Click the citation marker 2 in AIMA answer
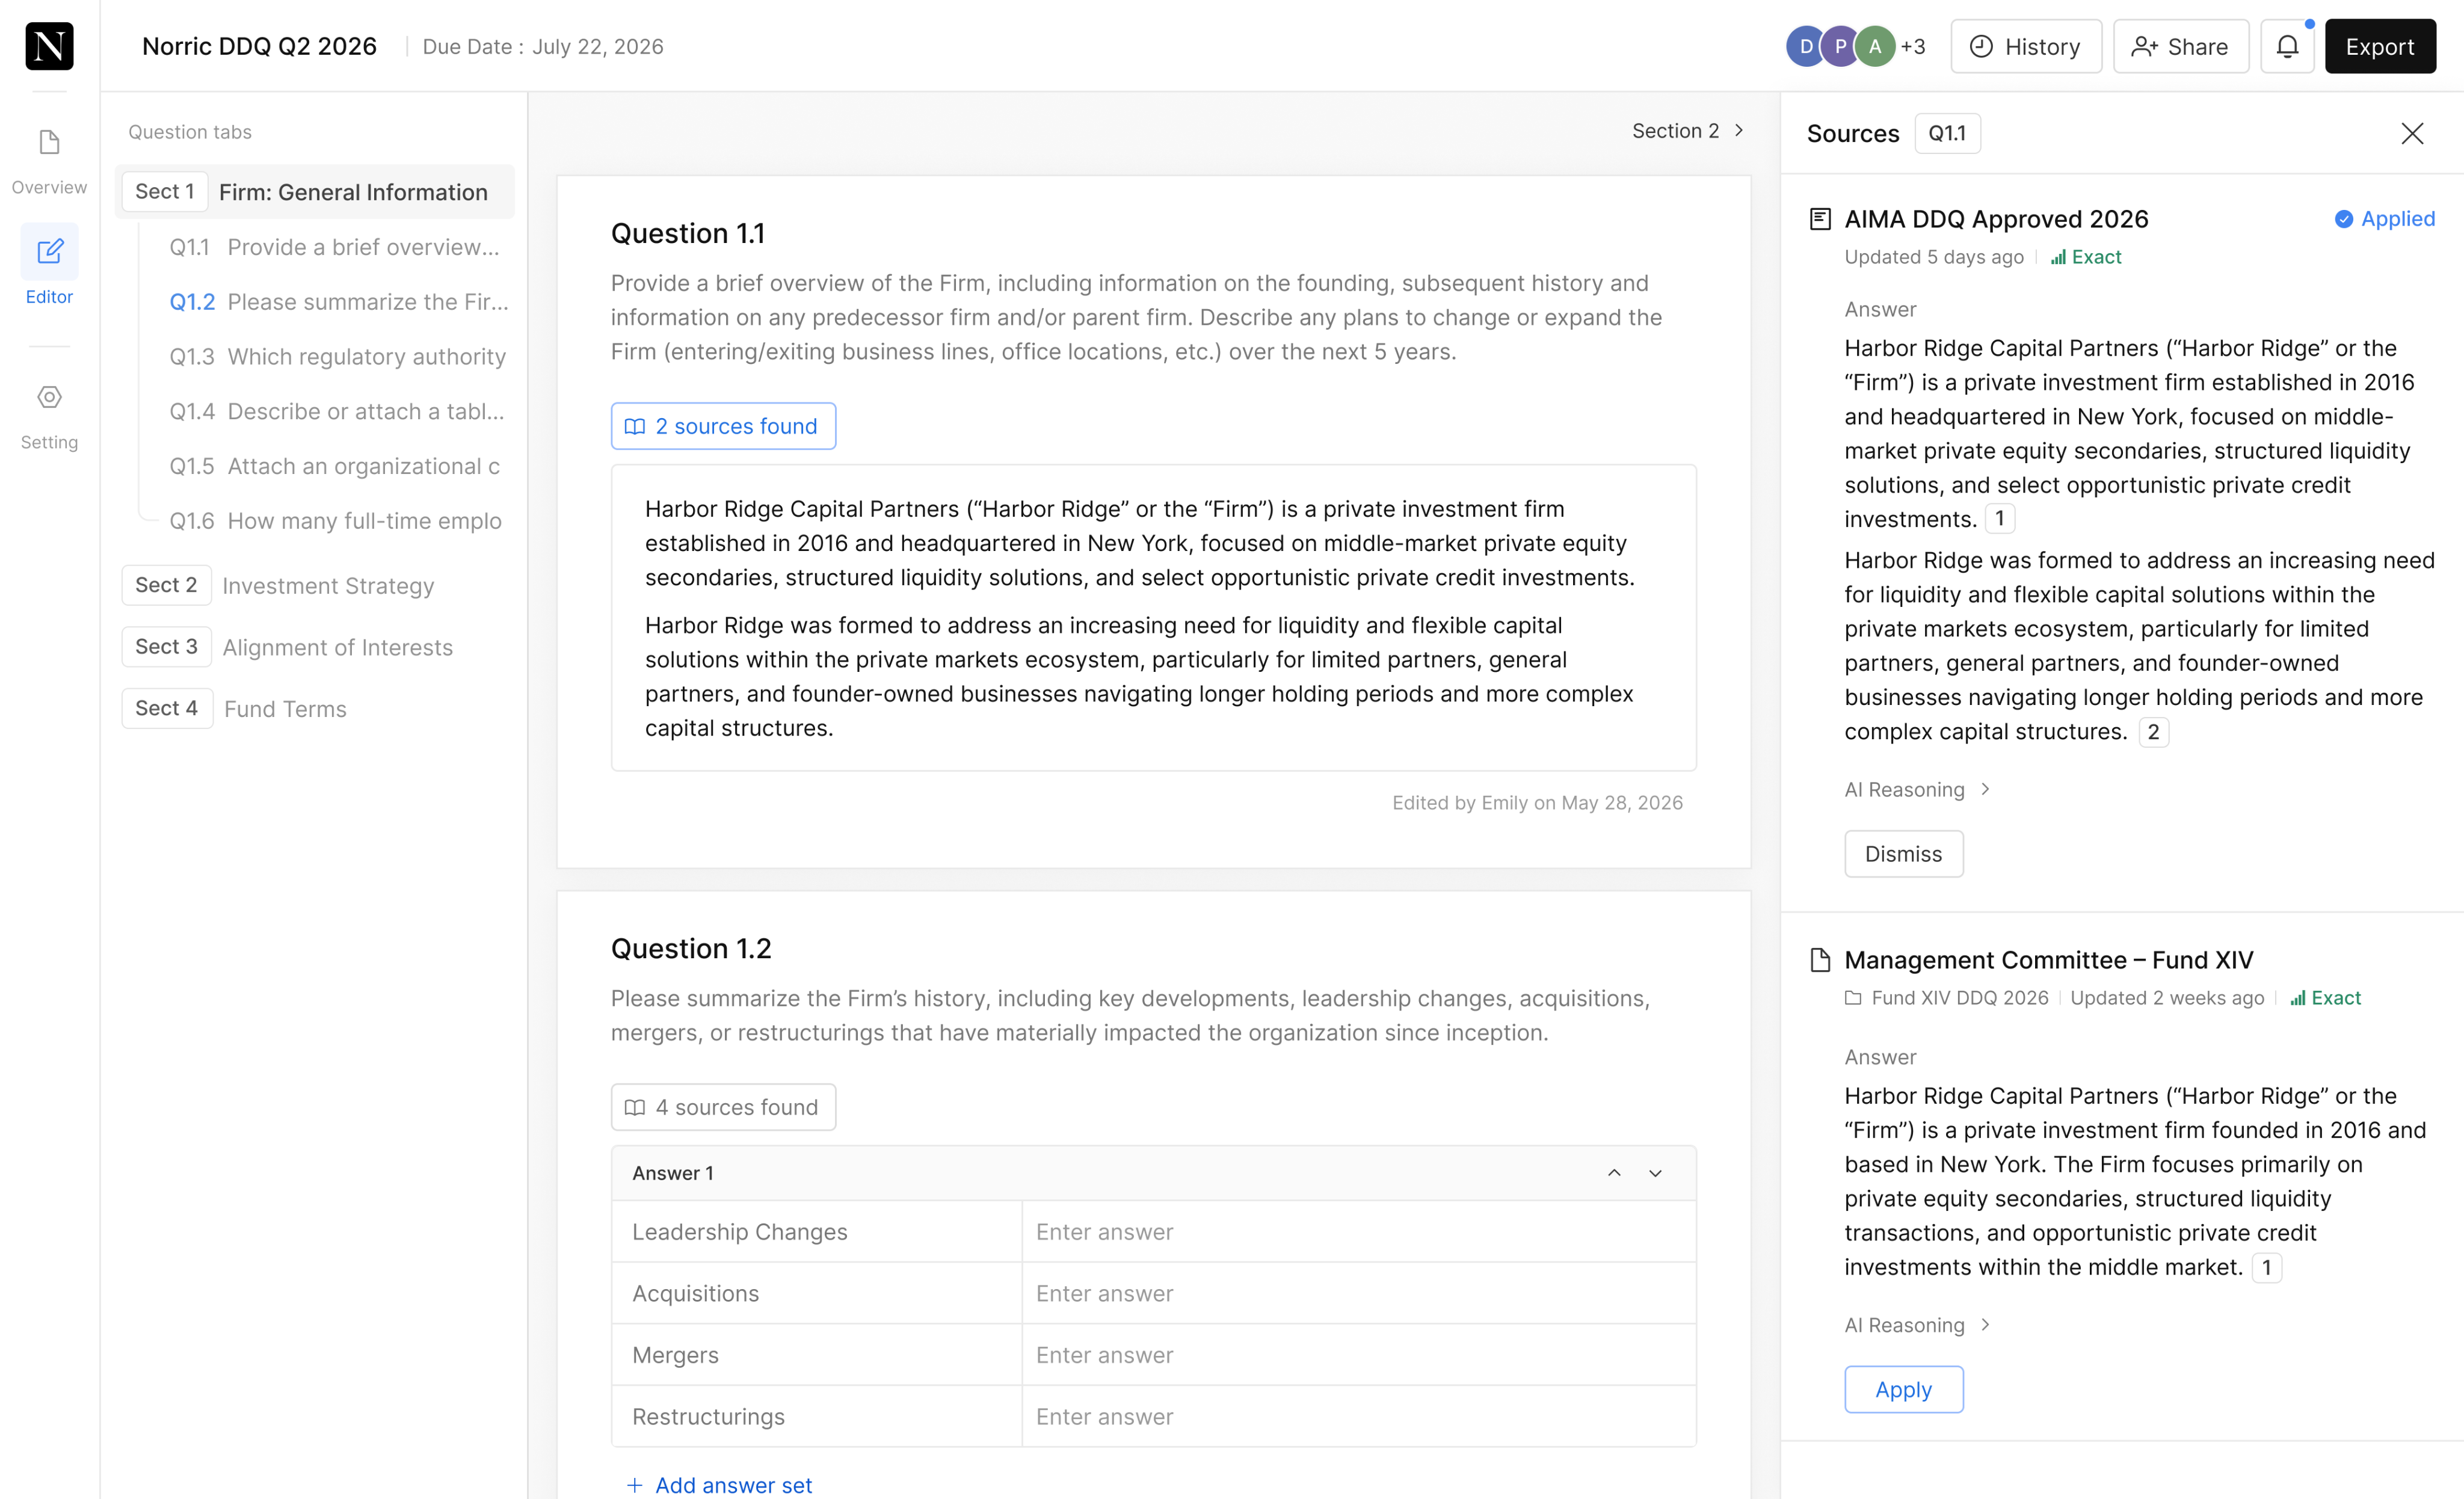The width and height of the screenshot is (2464, 1499). coord(2153,732)
